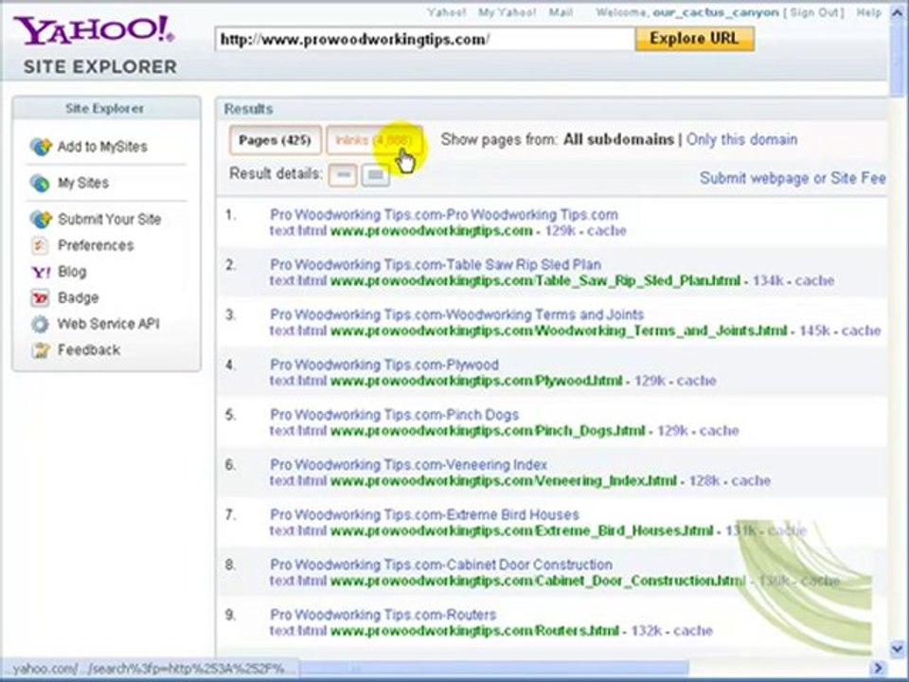Open My Sites sidebar link
Viewport: 909px width, 682px height.
pyautogui.click(x=83, y=183)
